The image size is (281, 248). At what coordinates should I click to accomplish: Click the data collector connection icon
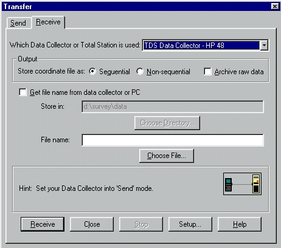242,184
